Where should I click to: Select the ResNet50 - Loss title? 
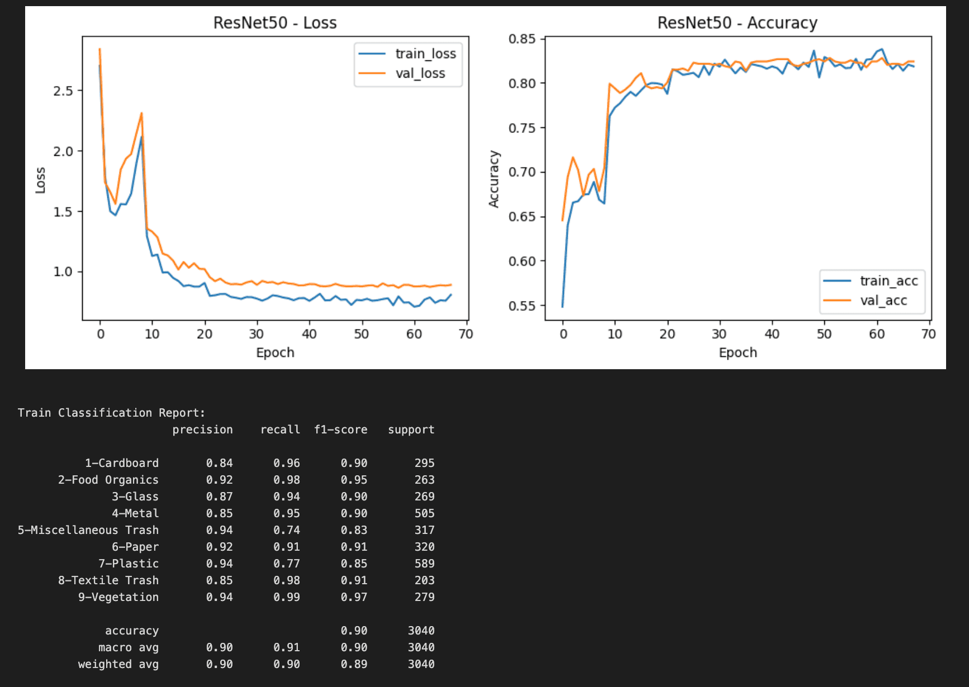click(274, 22)
